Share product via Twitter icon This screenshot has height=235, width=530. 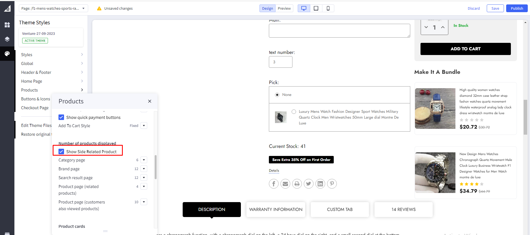click(x=309, y=184)
